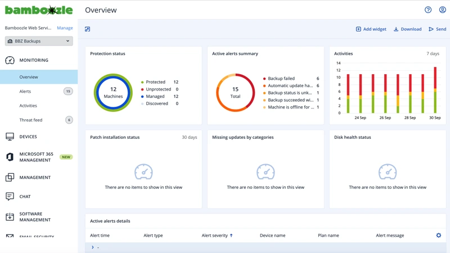Viewport: 450px width, 253px height.
Task: Click the Chat speech bubble icon
Action: pyautogui.click(x=10, y=197)
